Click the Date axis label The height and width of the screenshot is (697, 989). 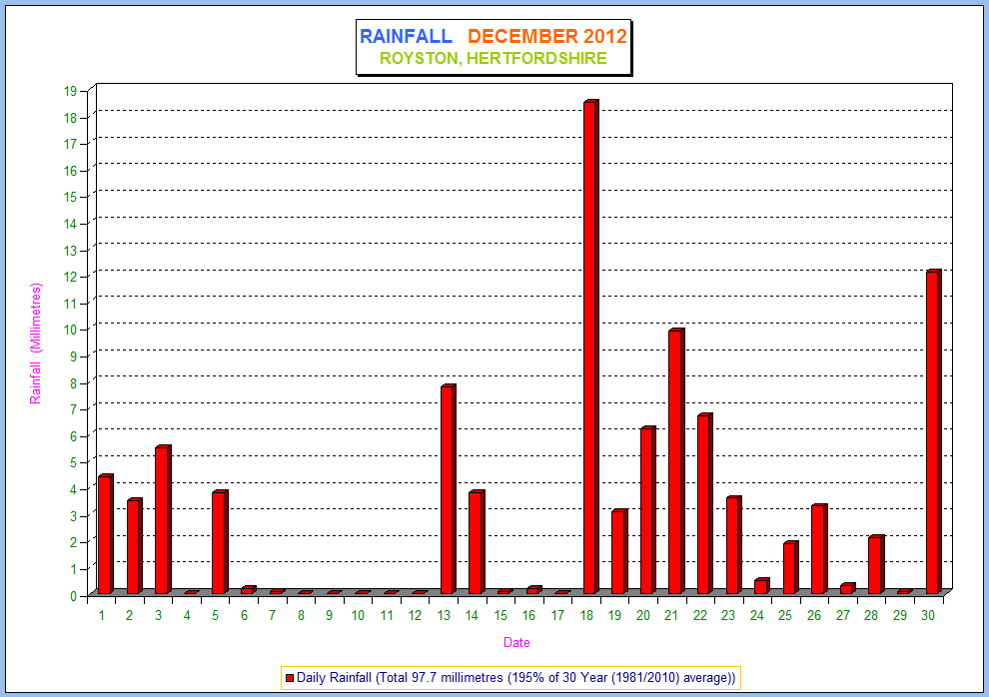516,643
